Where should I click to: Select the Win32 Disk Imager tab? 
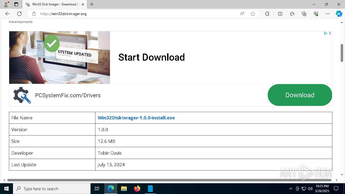coord(55,4)
